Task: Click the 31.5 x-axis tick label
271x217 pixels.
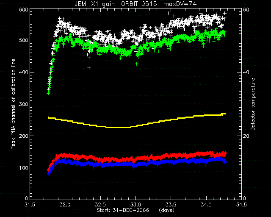Action: tap(30, 205)
